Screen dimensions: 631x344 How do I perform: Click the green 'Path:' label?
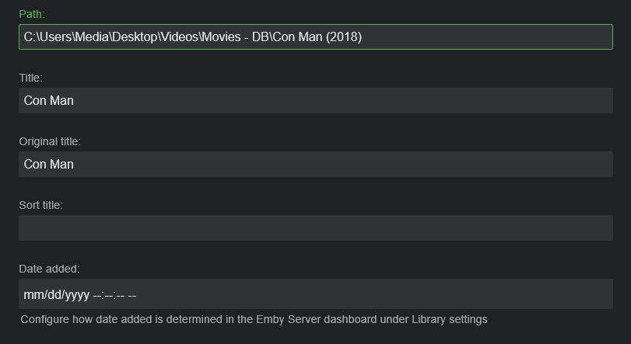coord(31,14)
